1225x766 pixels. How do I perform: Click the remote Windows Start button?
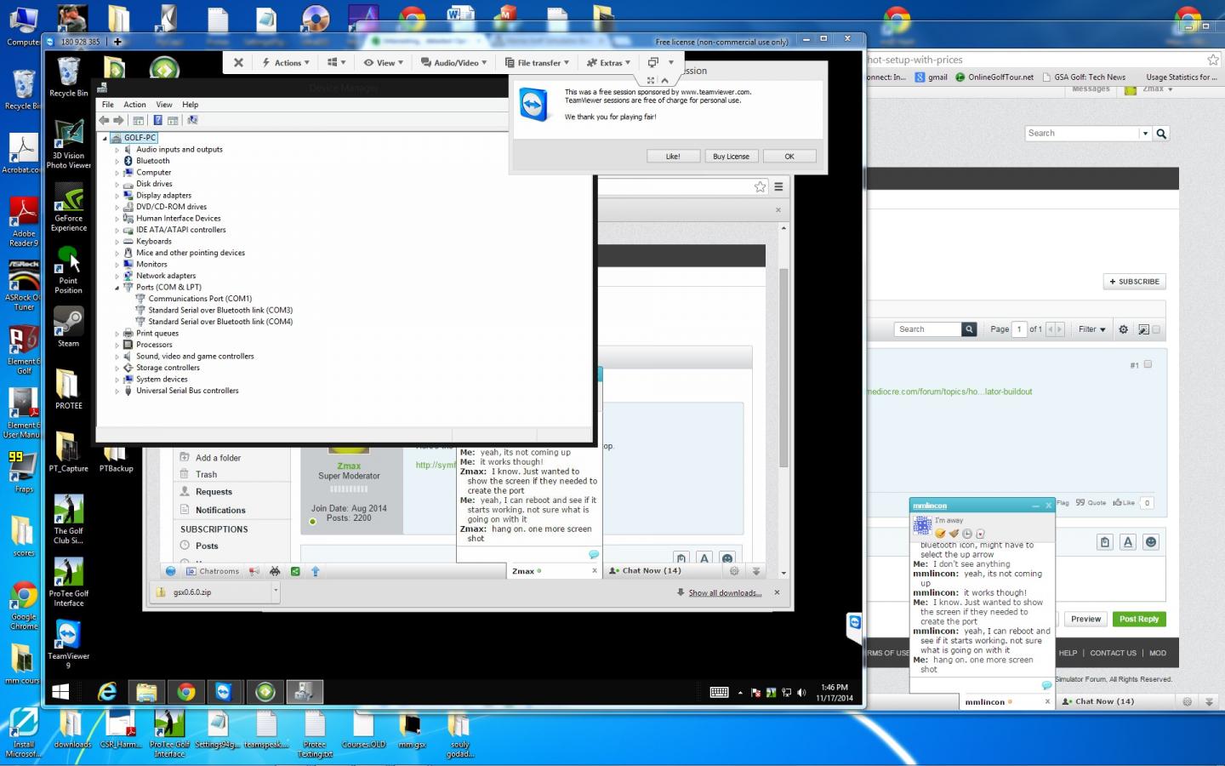coord(60,692)
